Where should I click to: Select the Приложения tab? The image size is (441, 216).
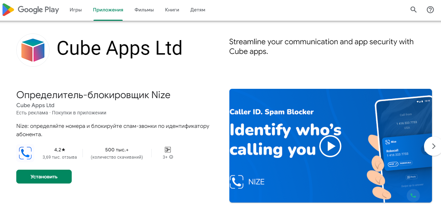(x=108, y=10)
